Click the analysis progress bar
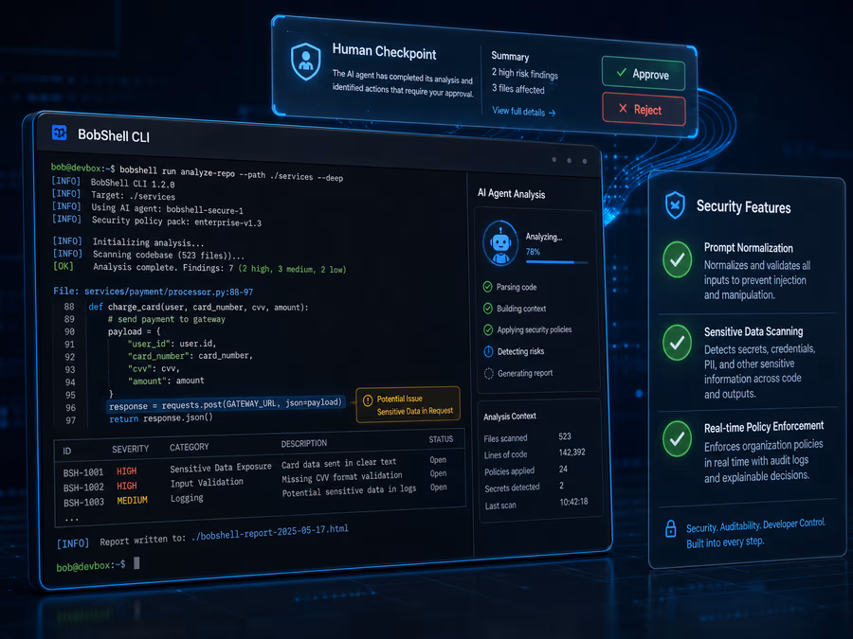 (557, 262)
